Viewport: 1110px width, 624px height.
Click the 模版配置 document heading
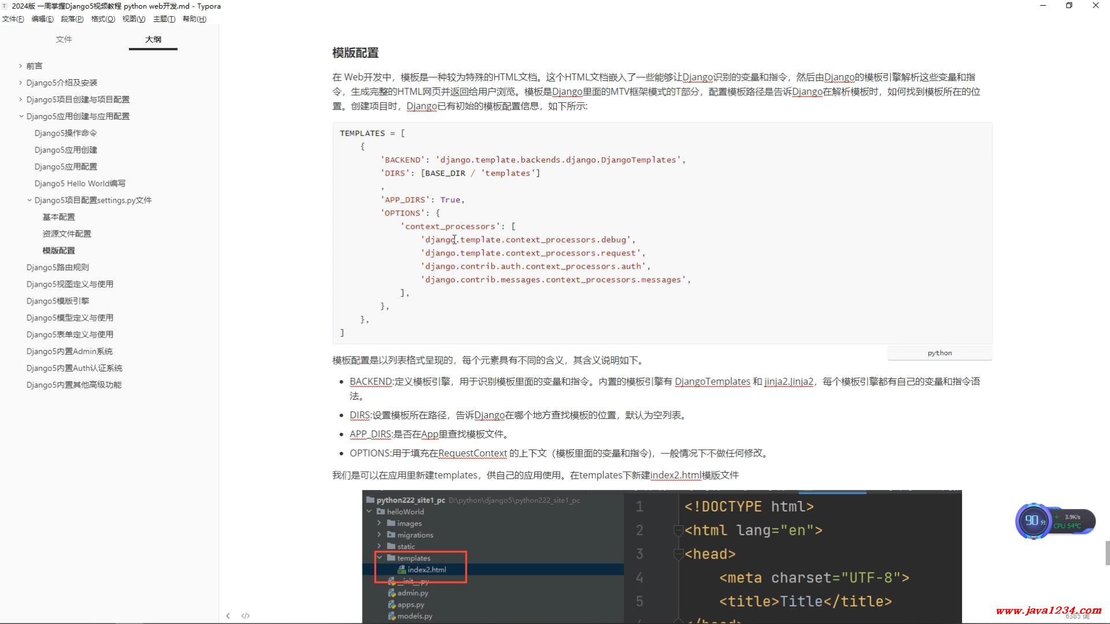355,53
